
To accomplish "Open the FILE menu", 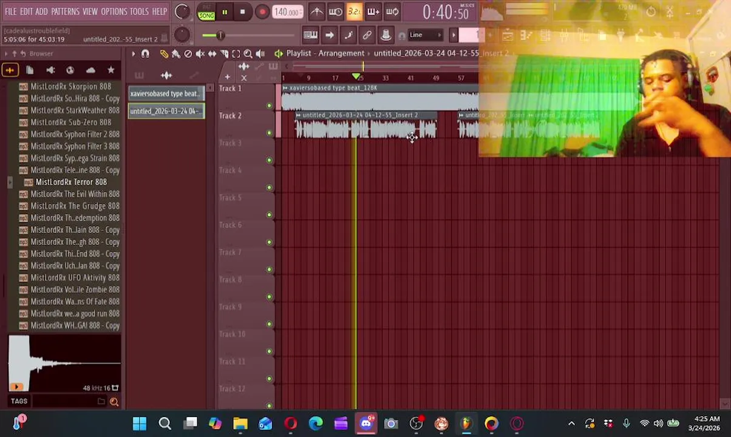I will (11, 12).
